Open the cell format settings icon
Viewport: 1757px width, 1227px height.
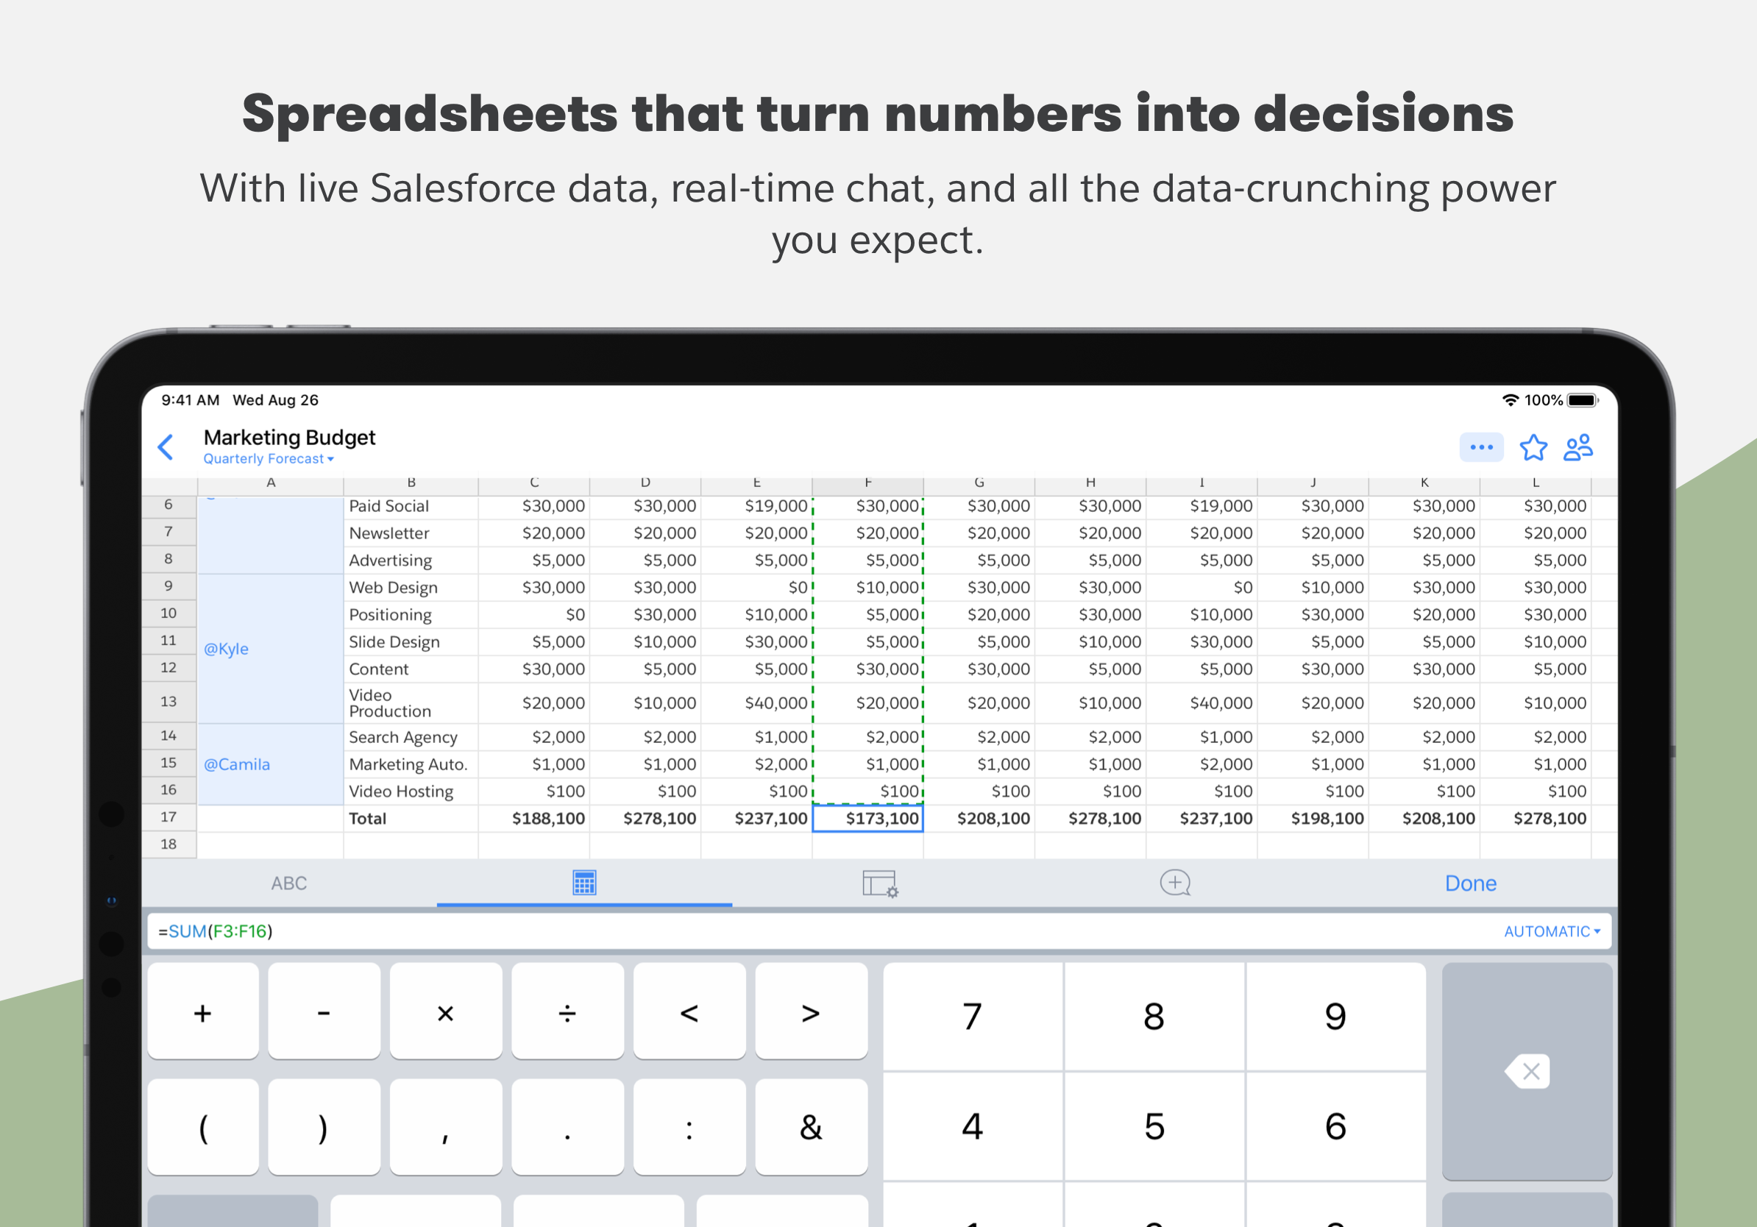point(879,883)
